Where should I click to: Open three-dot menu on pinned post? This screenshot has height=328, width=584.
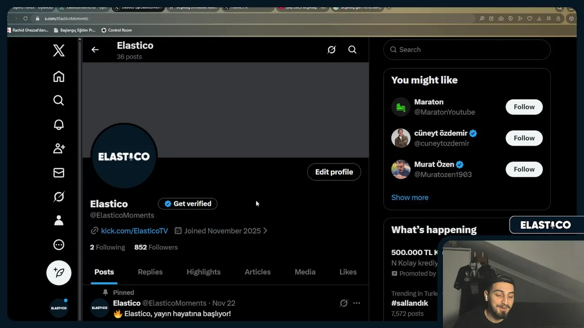(x=357, y=303)
